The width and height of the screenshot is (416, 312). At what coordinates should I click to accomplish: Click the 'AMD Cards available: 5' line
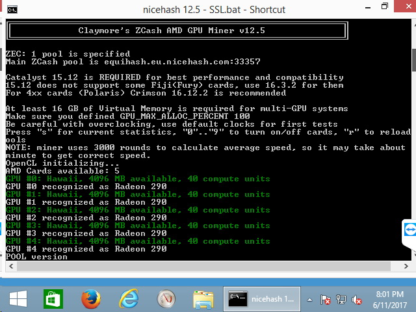(x=62, y=171)
